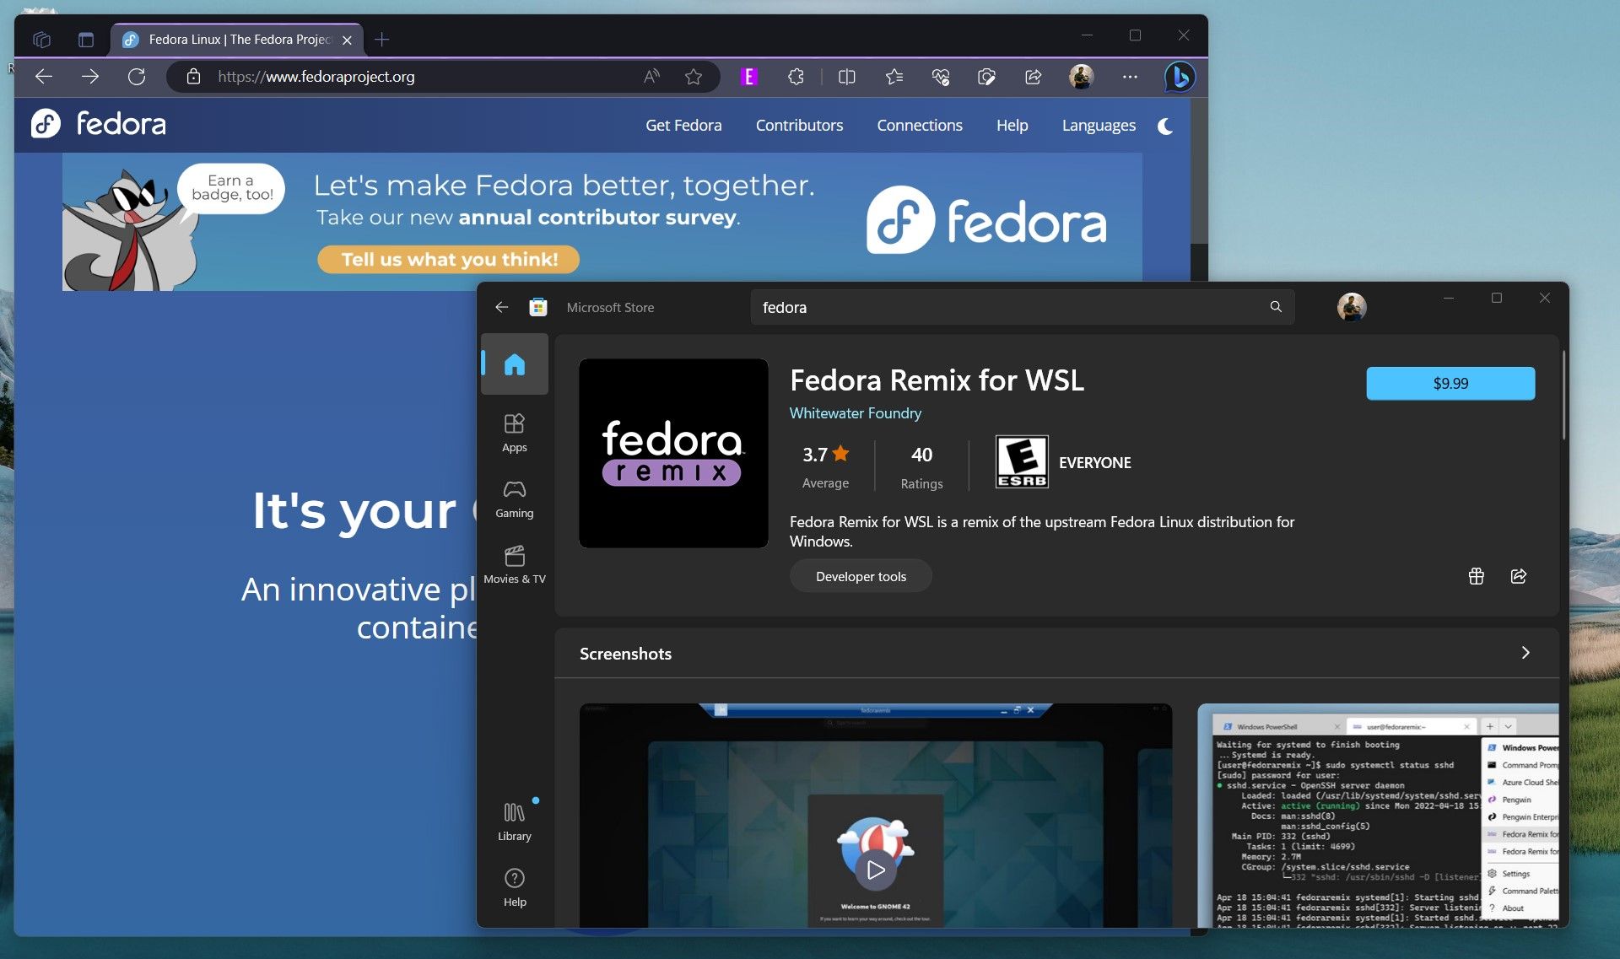
Task: Click the bookmark star icon in Edge address bar
Action: click(692, 77)
